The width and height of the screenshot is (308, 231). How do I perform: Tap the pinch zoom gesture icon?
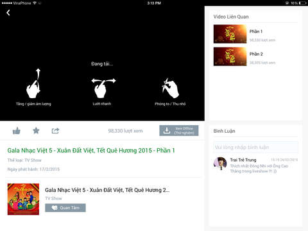(x=170, y=88)
